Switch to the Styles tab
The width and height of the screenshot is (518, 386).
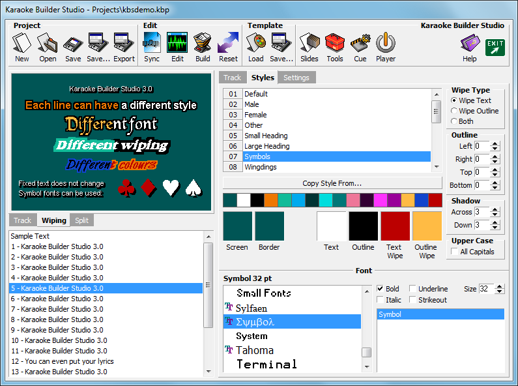click(263, 78)
